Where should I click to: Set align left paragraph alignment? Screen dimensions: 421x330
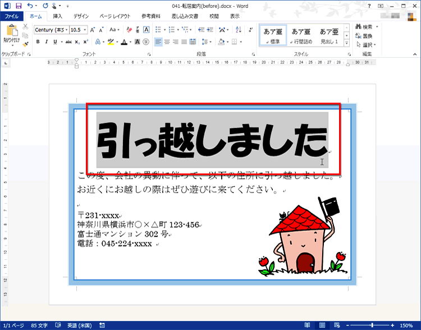pos(158,42)
